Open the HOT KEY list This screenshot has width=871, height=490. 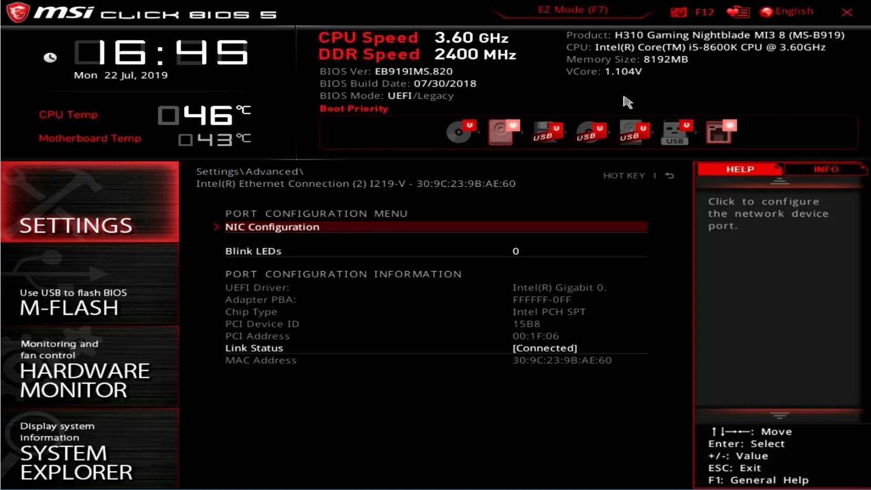click(624, 176)
